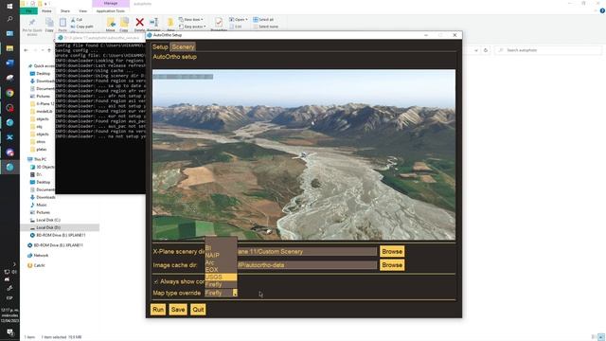Click the Save button in AutoOrtho Setup
The height and width of the screenshot is (341, 606).
(x=178, y=310)
